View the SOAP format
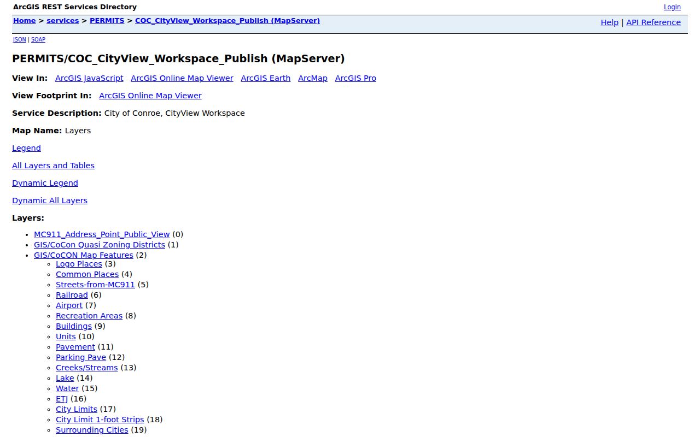The height and width of the screenshot is (437, 700). pos(38,39)
